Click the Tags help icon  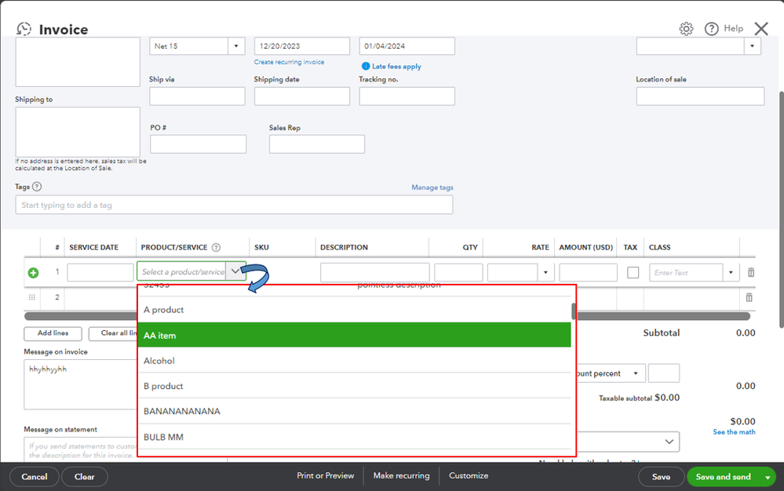pyautogui.click(x=37, y=187)
